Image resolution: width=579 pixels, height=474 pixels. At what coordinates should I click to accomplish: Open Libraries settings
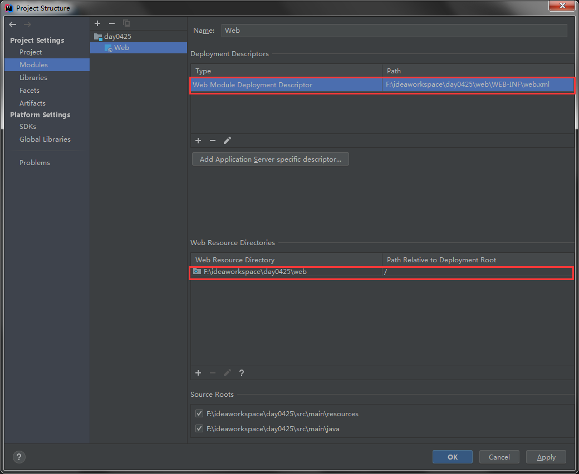pos(33,77)
